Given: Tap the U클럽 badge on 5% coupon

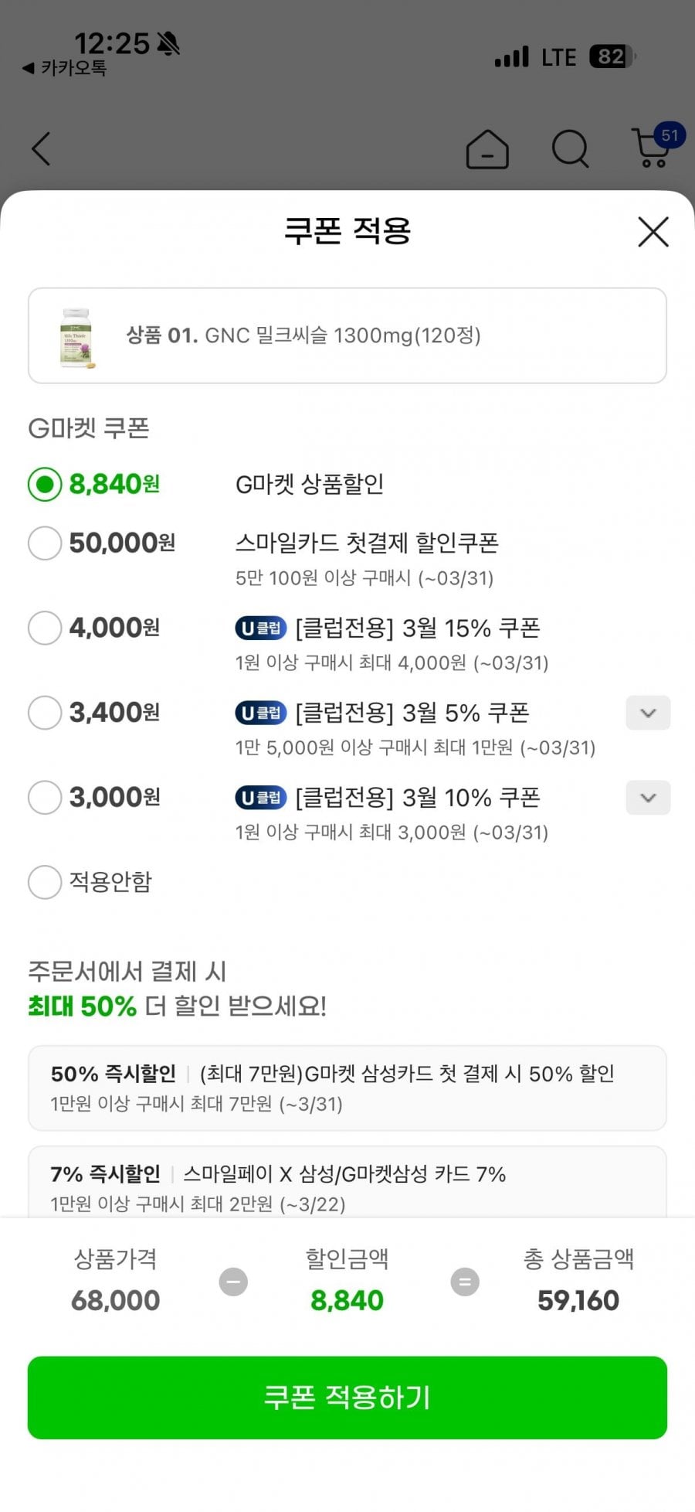Looking at the screenshot, I should pos(261,713).
